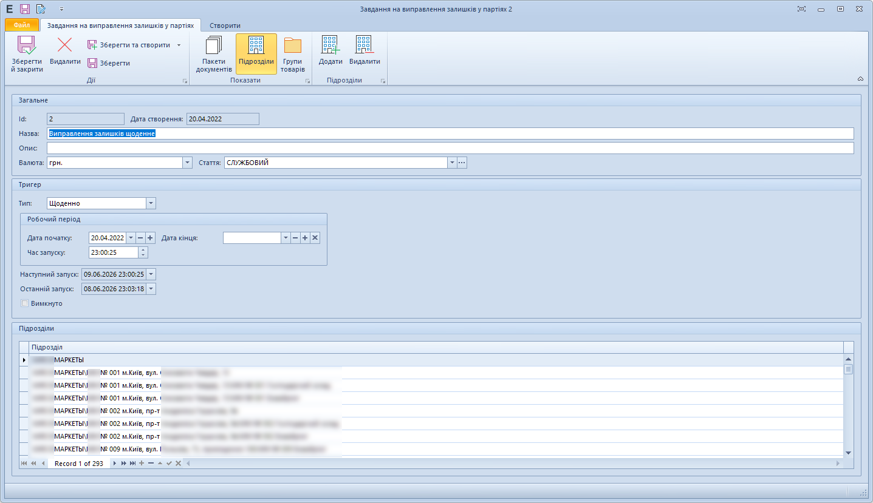Go to the first record in navigator

(x=24, y=464)
